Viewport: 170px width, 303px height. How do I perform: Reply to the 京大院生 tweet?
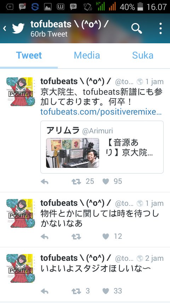45,182
